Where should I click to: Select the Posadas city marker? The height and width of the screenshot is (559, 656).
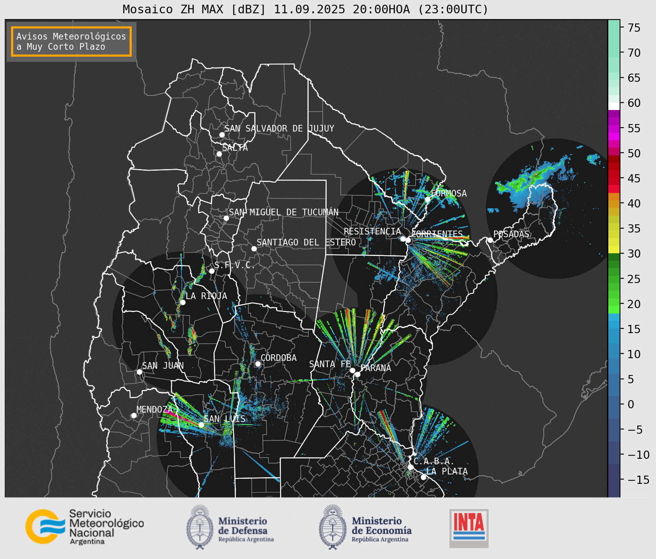click(x=490, y=240)
